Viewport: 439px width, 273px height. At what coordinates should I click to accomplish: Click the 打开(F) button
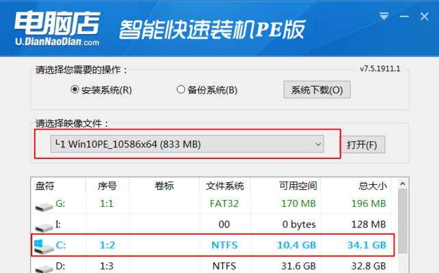tap(363, 145)
